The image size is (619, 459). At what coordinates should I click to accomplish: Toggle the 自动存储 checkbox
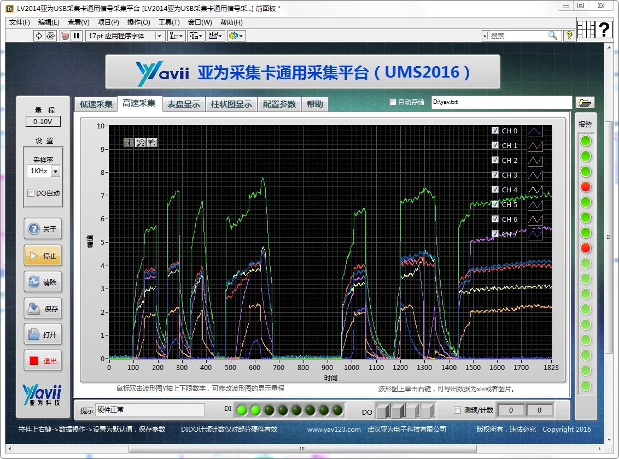click(x=393, y=102)
